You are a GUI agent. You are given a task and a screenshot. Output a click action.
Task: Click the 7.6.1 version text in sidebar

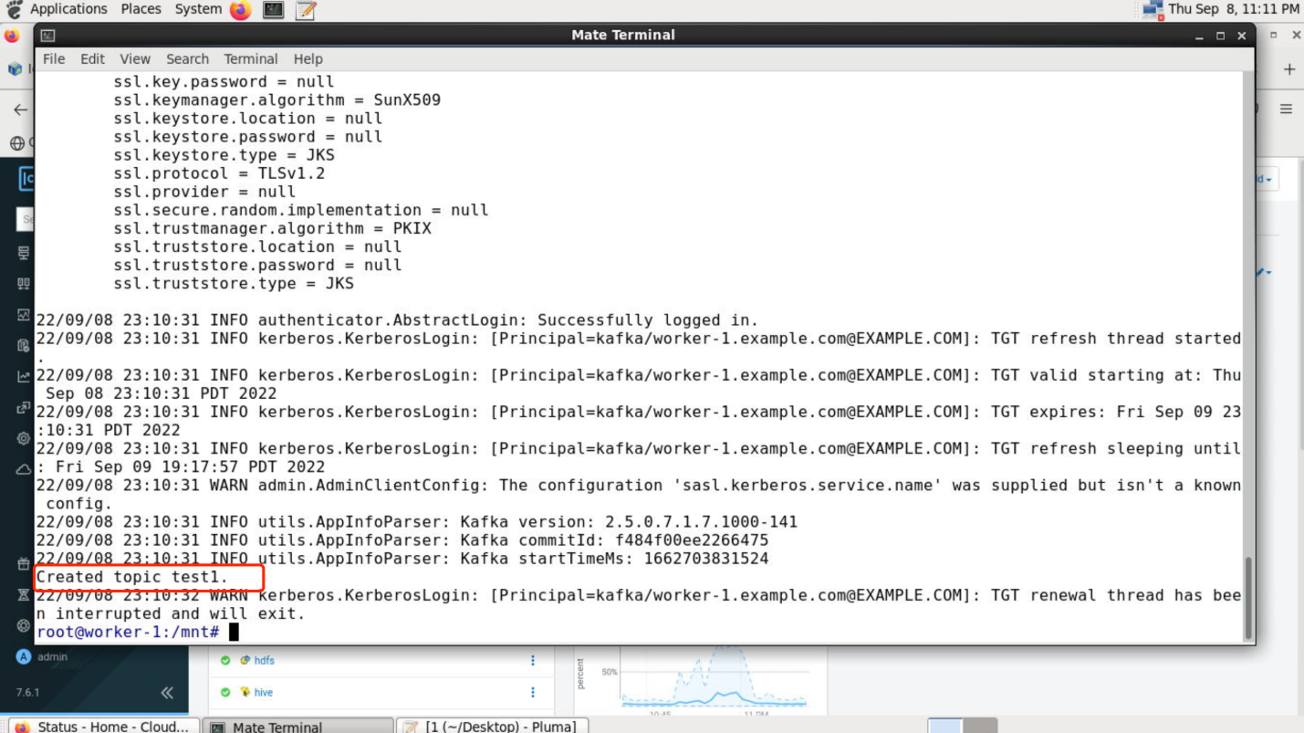[27, 693]
